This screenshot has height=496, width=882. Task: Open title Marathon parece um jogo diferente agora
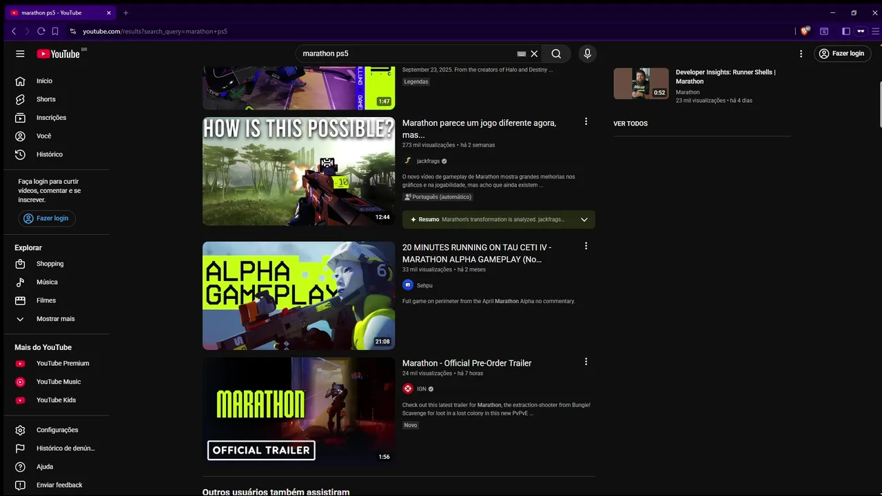coord(480,129)
